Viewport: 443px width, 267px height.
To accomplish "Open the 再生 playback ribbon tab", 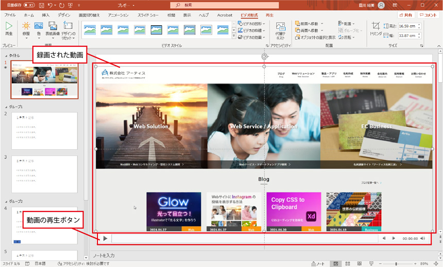I will click(x=269, y=15).
